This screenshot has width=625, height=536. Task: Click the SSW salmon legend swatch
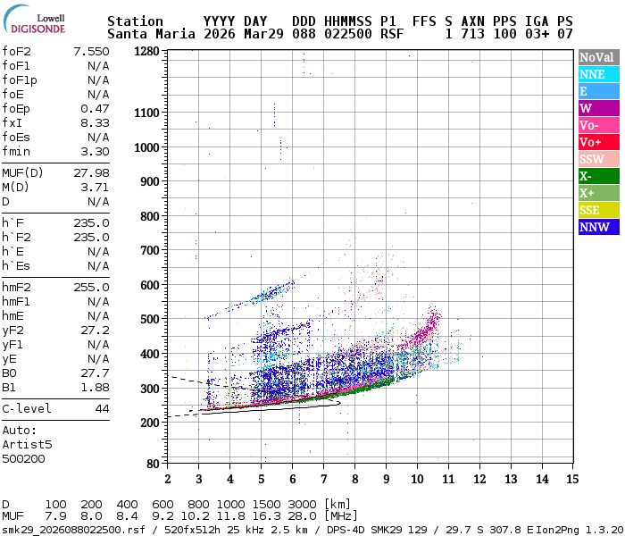(599, 159)
